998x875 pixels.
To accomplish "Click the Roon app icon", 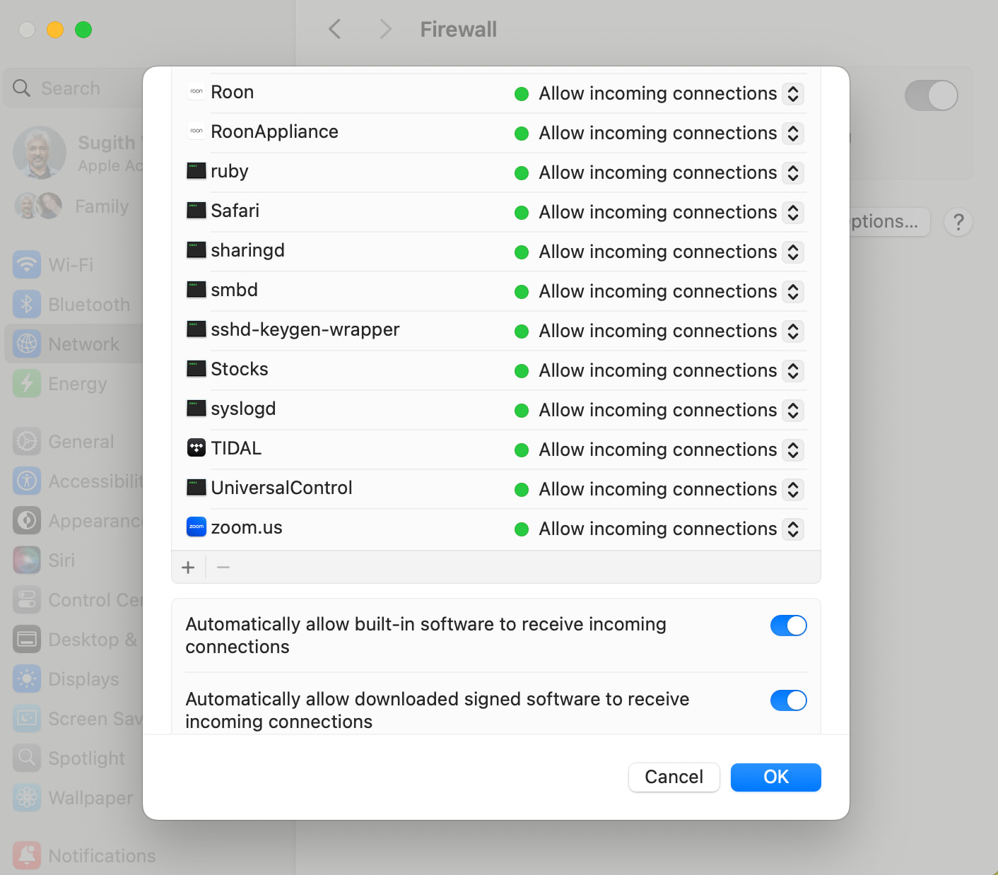I will 196,92.
